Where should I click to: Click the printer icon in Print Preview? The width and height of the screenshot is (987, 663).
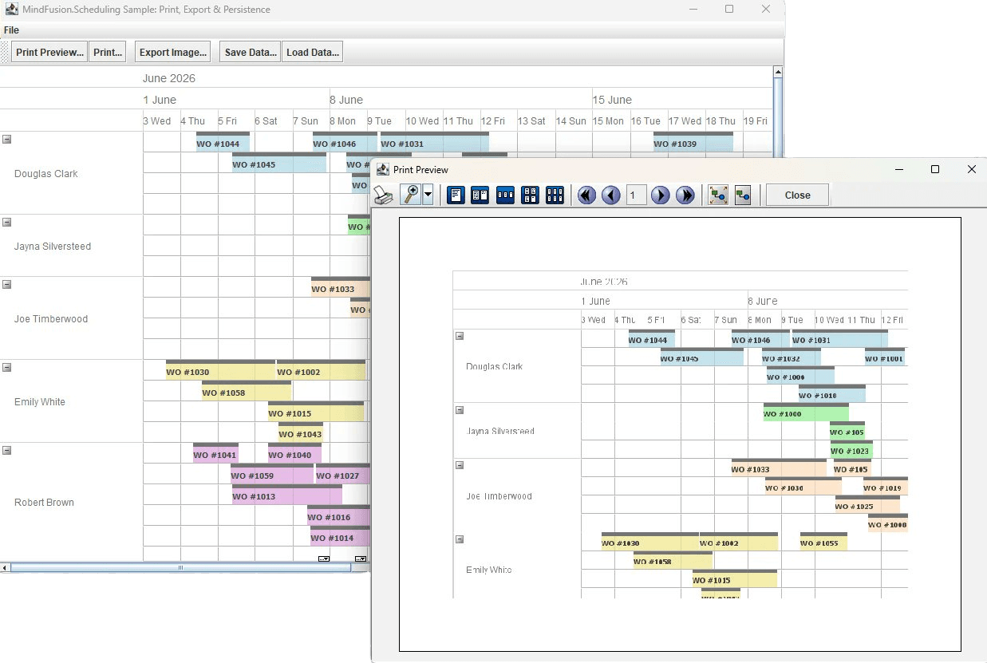(x=384, y=195)
